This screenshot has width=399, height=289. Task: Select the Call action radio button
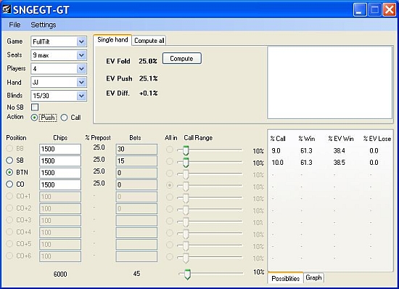pos(64,118)
